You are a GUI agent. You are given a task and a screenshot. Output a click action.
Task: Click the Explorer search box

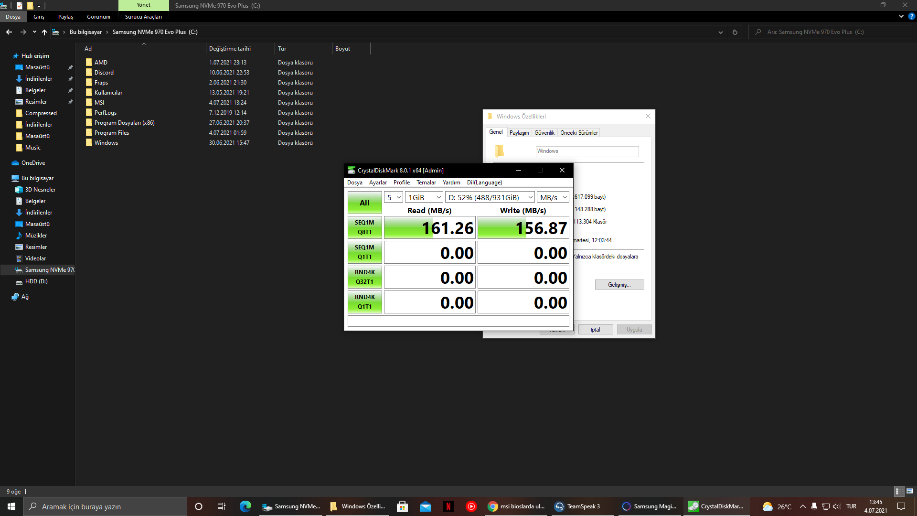(829, 32)
